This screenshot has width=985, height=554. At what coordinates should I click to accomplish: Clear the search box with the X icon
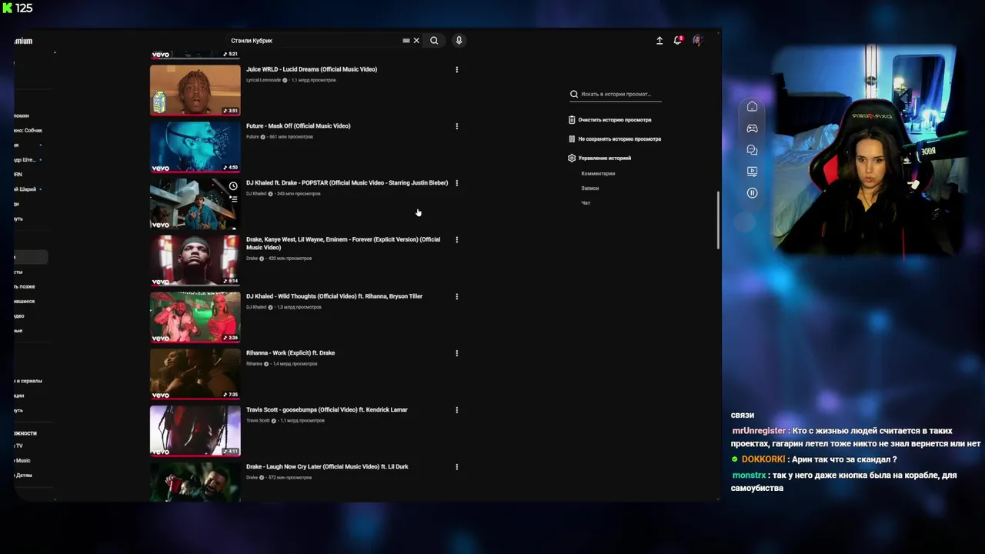pyautogui.click(x=416, y=41)
